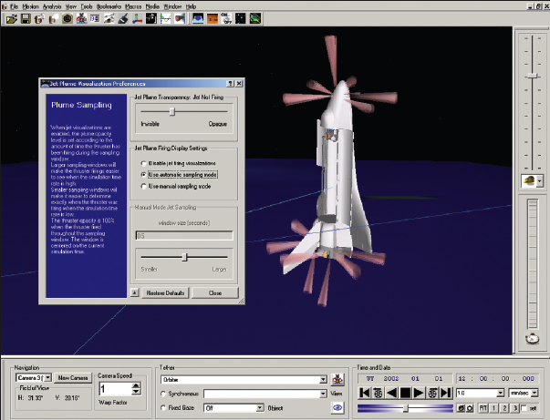The image size is (550, 420).
Task: Enable the Synchronous tether radio button
Action: [x=163, y=394]
